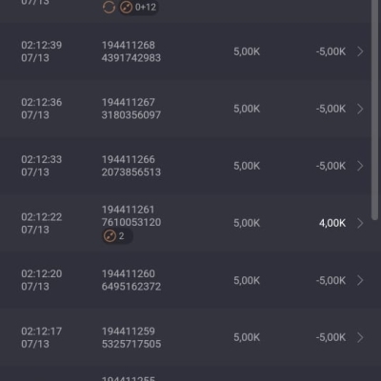
Task: Expand details chevron for bet 194411268
Action: (360, 51)
